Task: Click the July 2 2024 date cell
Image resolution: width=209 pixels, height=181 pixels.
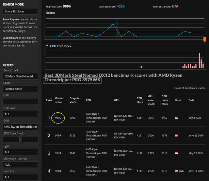Action: [195, 118]
